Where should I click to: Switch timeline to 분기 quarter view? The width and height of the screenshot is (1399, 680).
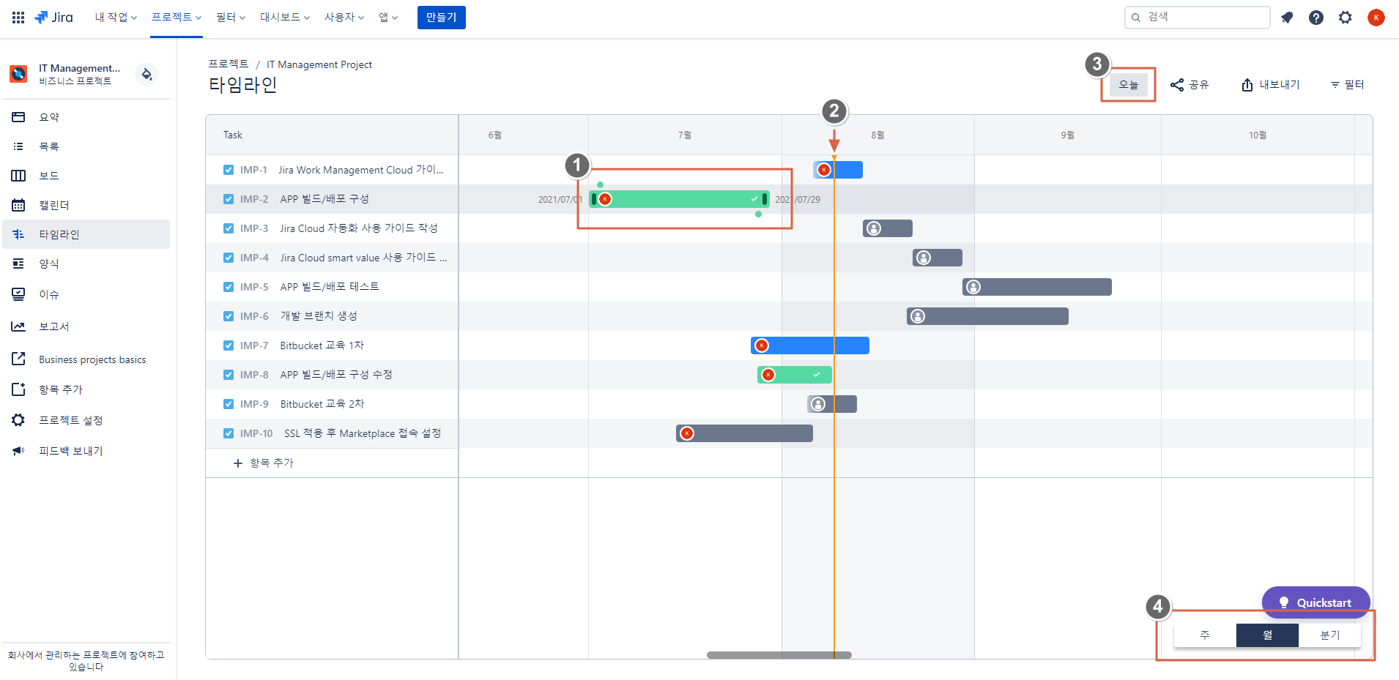click(1329, 635)
